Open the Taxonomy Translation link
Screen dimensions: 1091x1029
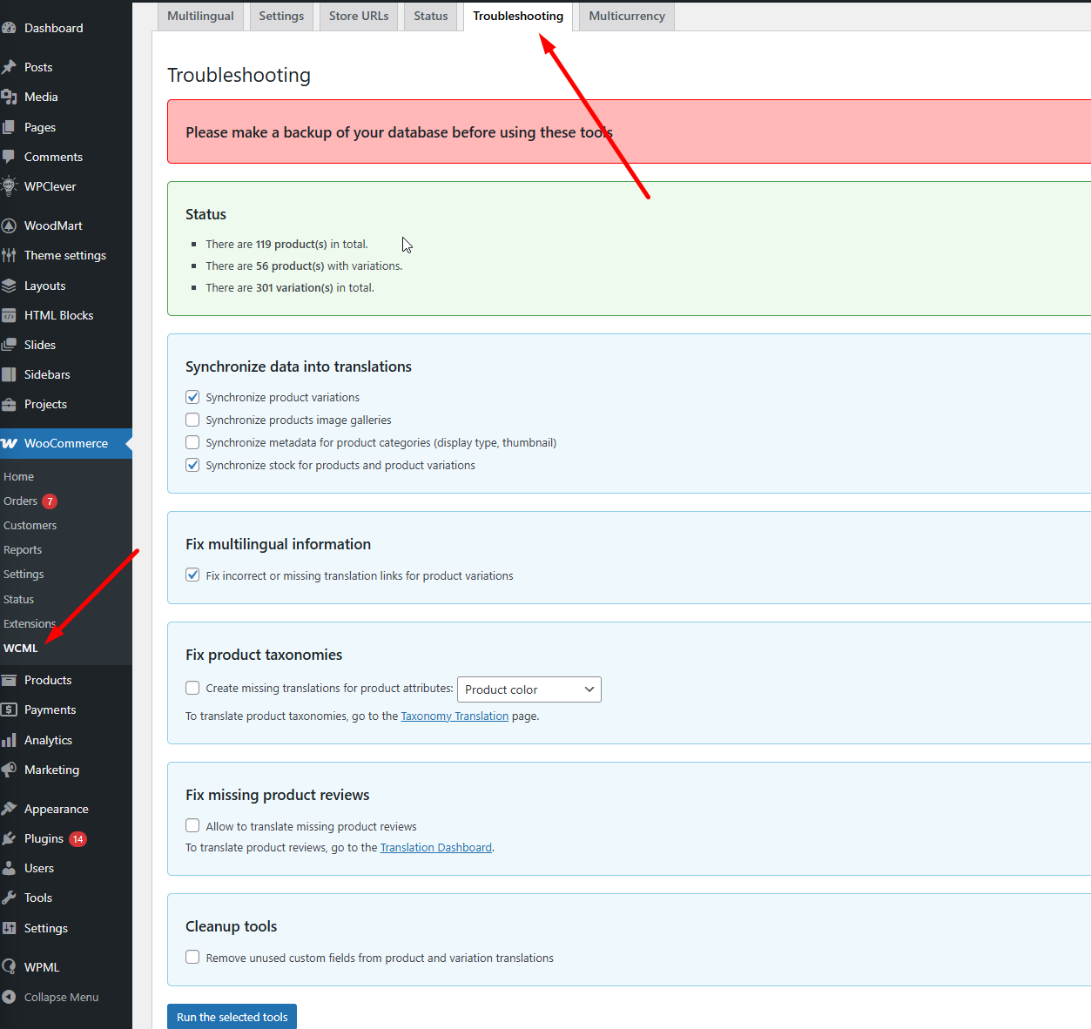tap(455, 716)
